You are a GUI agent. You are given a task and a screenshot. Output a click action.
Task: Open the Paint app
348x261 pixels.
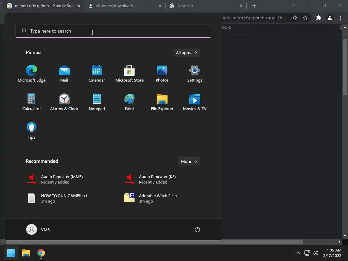tap(129, 102)
